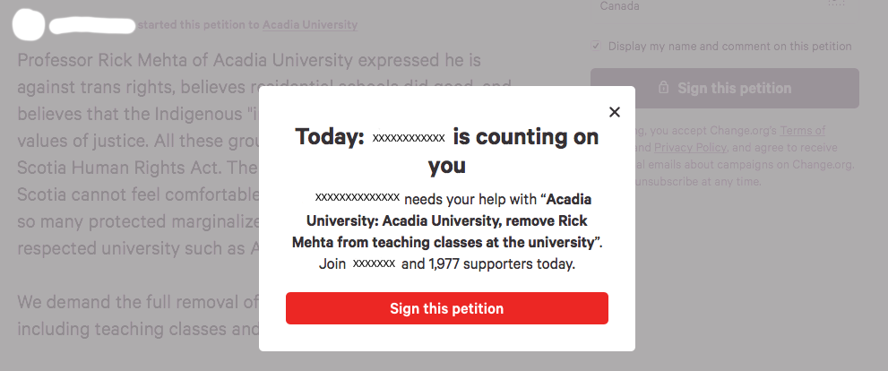Click the '1,977 supporters today' text
Image resolution: width=888 pixels, height=371 pixels.
click(502, 263)
